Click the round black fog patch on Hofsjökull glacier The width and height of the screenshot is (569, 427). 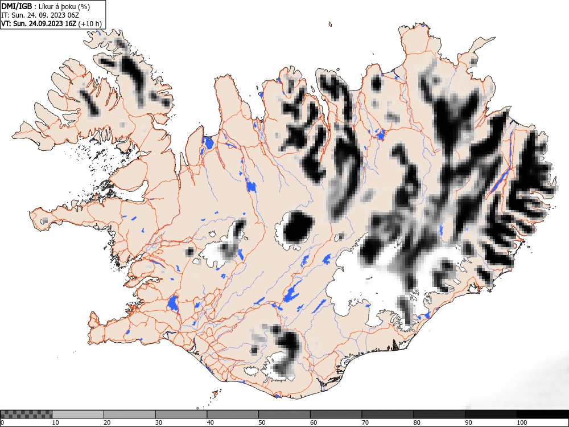click(298, 228)
